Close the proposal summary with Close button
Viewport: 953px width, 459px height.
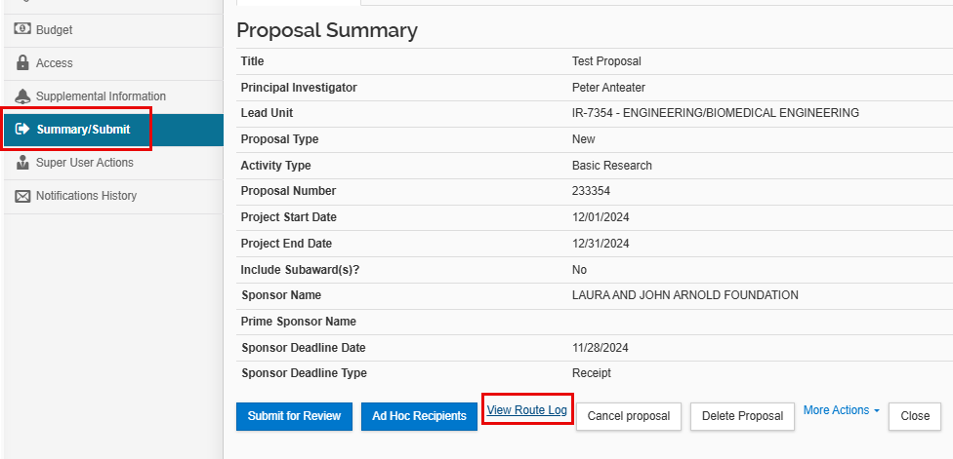click(x=915, y=416)
